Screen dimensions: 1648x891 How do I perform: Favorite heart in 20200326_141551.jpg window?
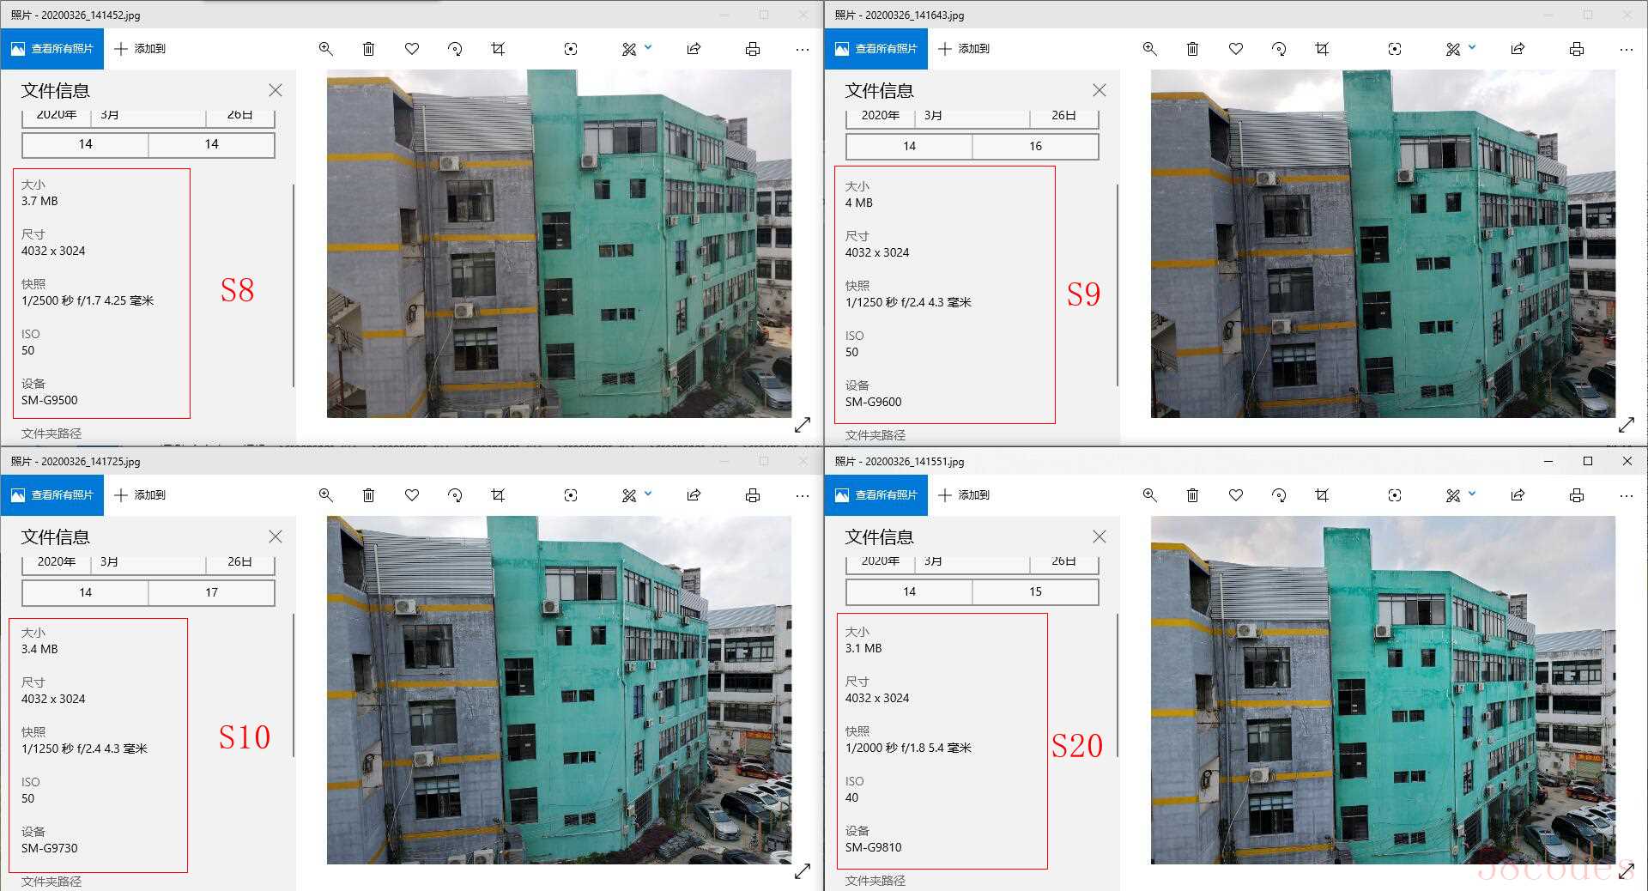(1236, 495)
